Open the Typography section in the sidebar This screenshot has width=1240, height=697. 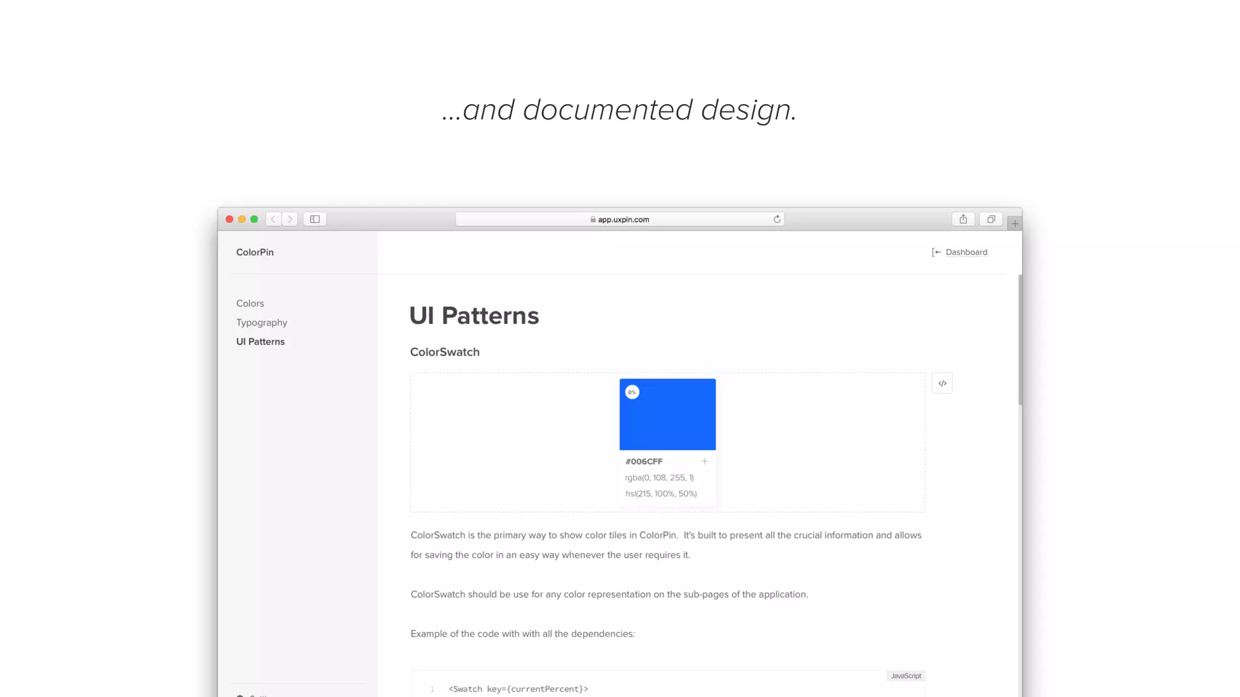[262, 322]
